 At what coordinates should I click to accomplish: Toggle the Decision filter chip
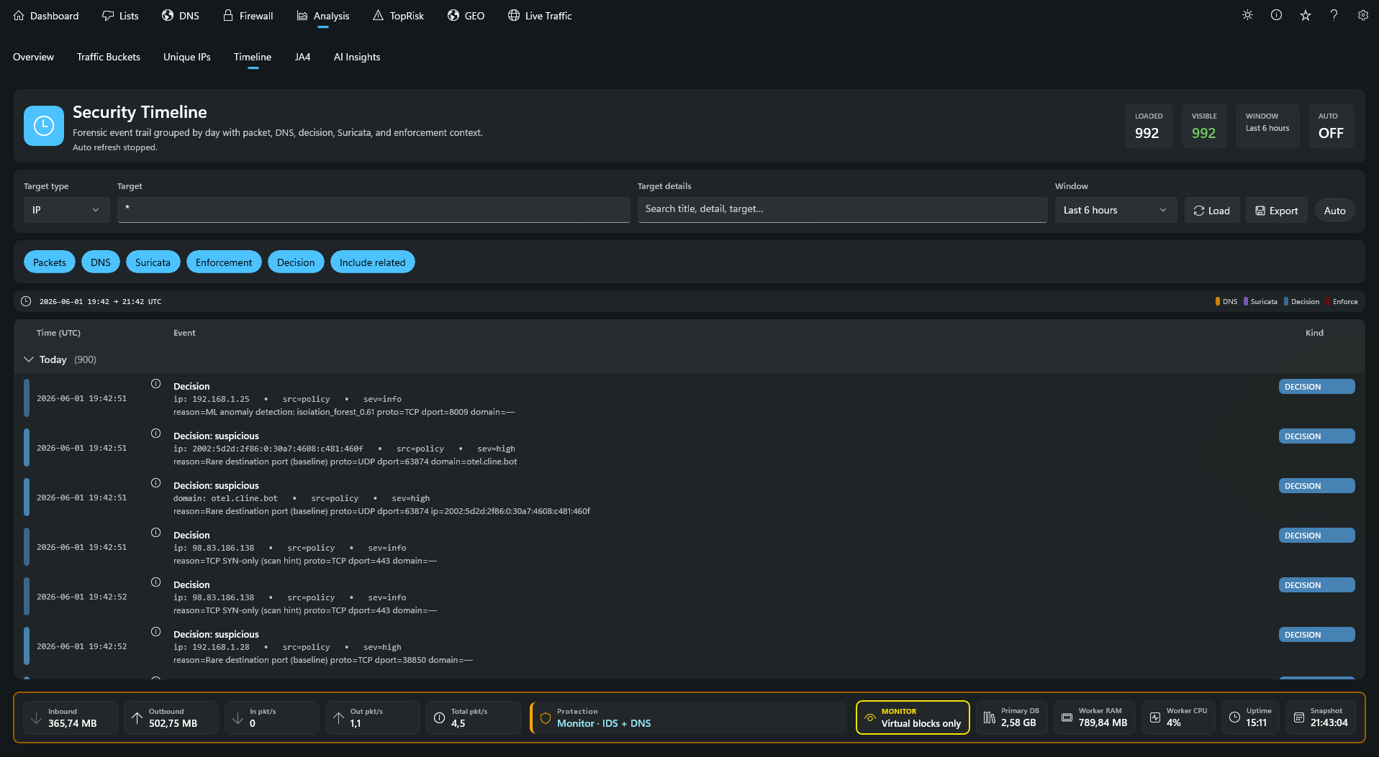point(296,262)
